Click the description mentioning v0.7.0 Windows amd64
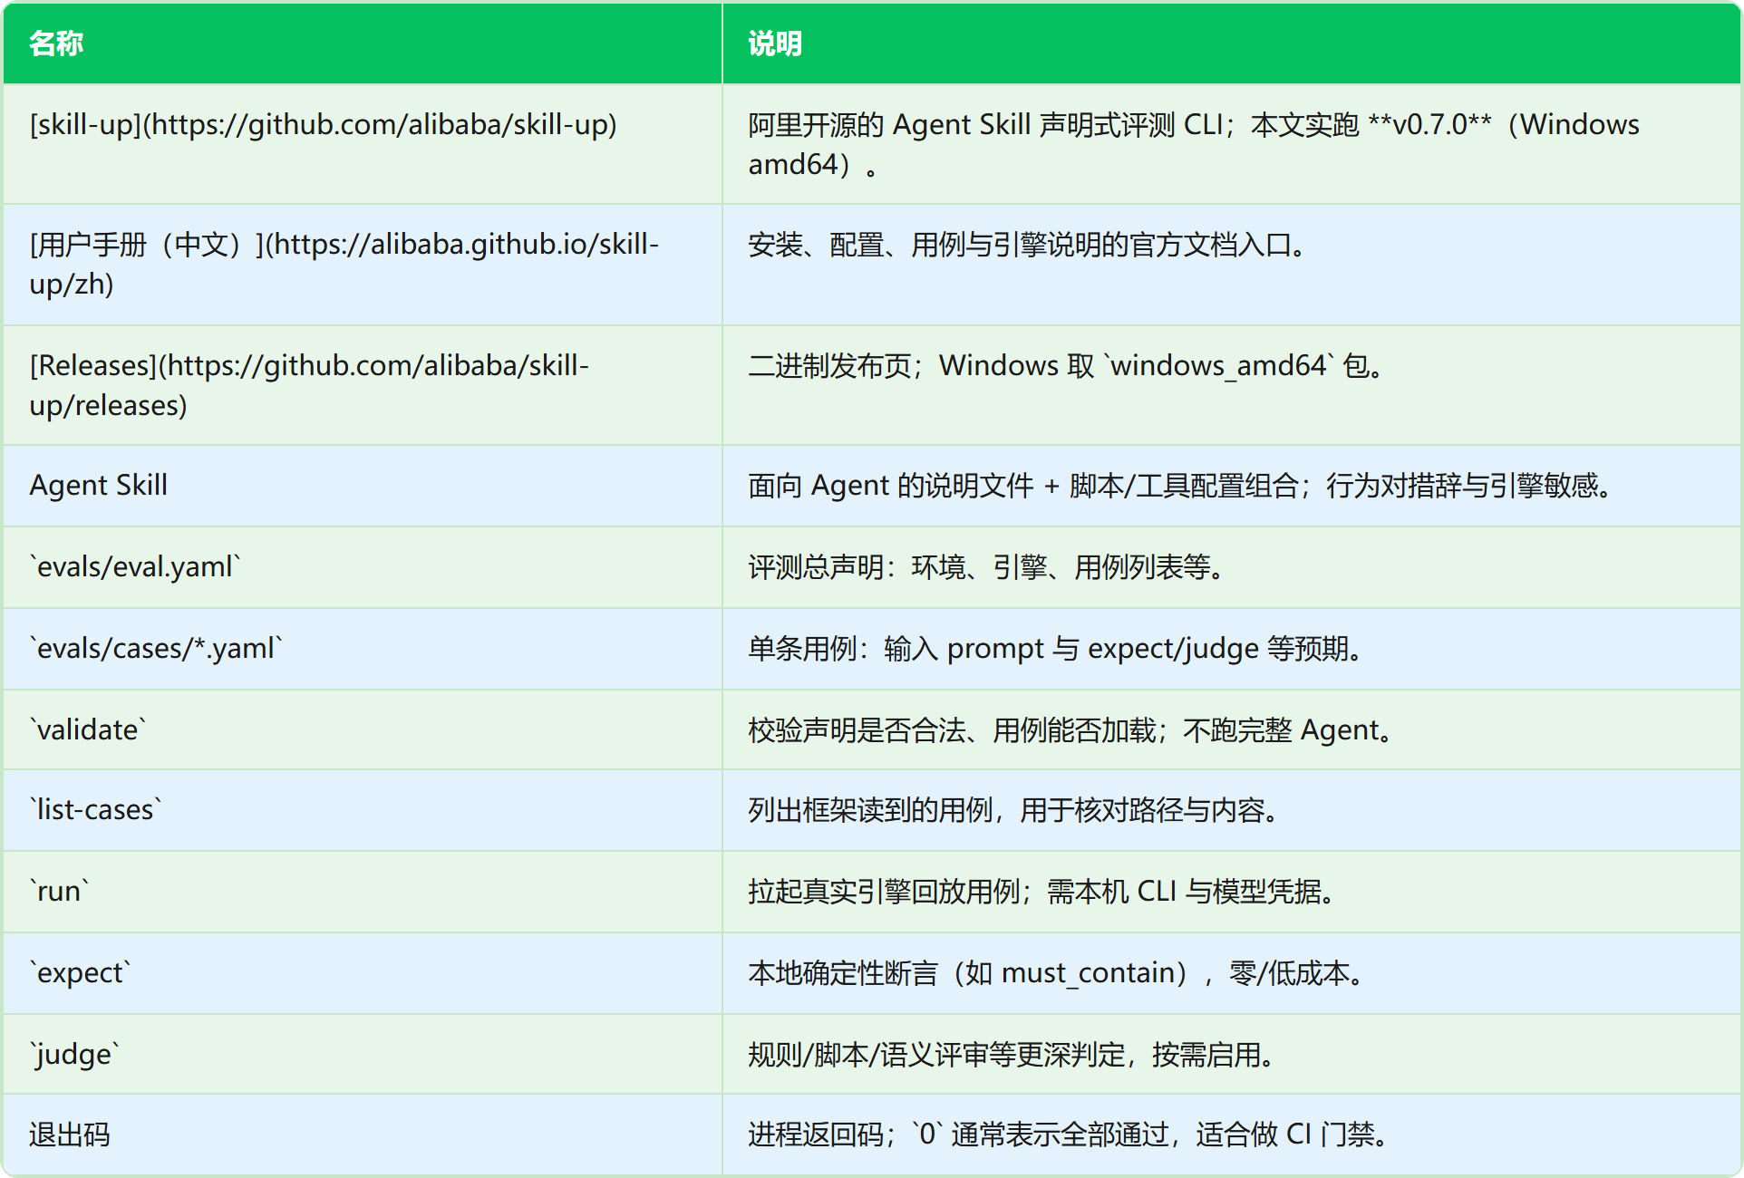 click(x=1231, y=144)
